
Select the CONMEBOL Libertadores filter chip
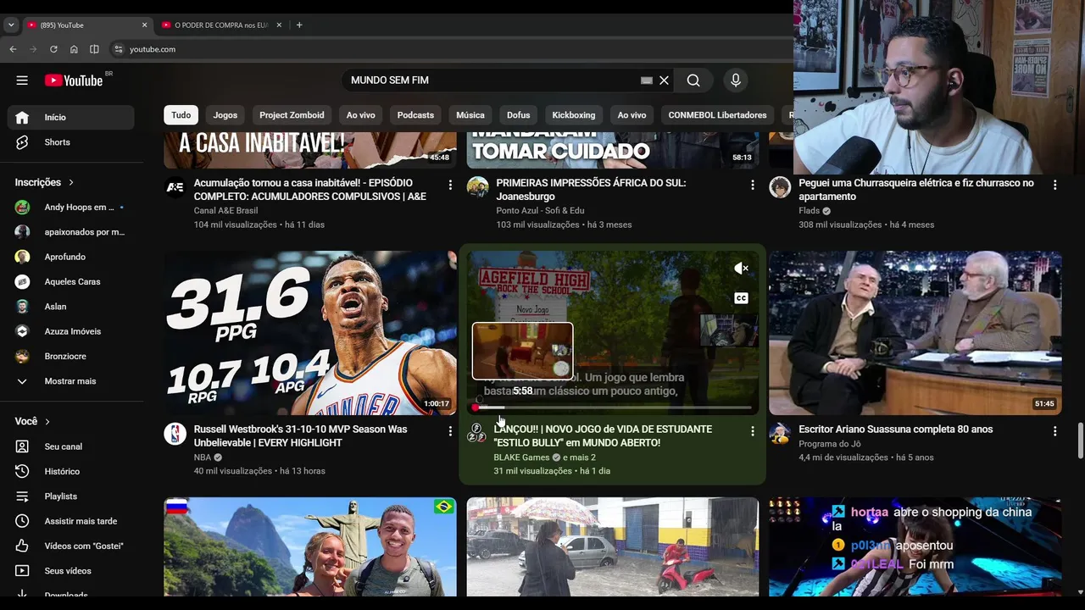(x=717, y=115)
